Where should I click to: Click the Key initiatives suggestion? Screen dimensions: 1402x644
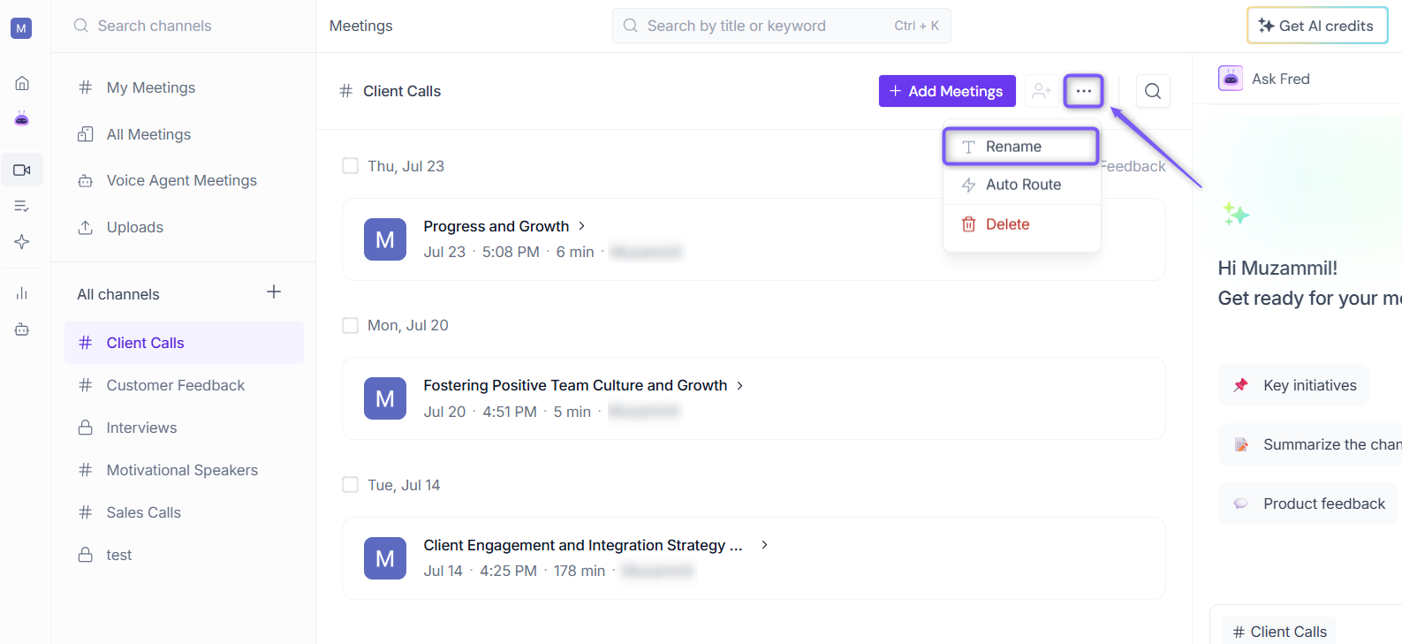1294,385
